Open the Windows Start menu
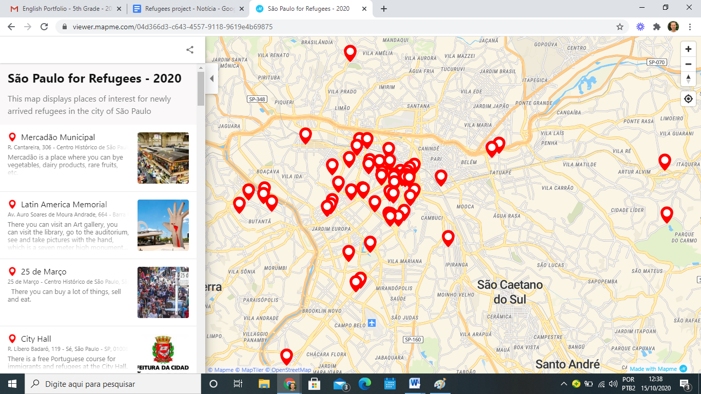This screenshot has height=394, width=701. [12, 384]
